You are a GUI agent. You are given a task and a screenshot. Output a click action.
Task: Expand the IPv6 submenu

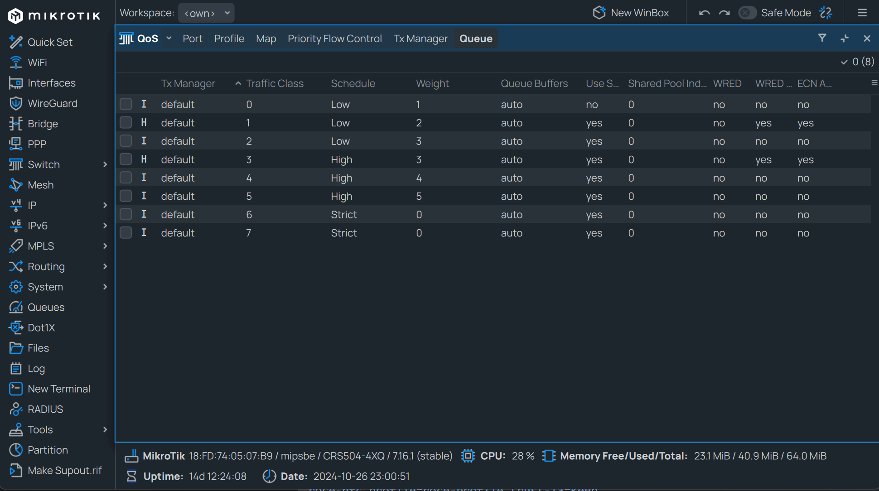(105, 226)
